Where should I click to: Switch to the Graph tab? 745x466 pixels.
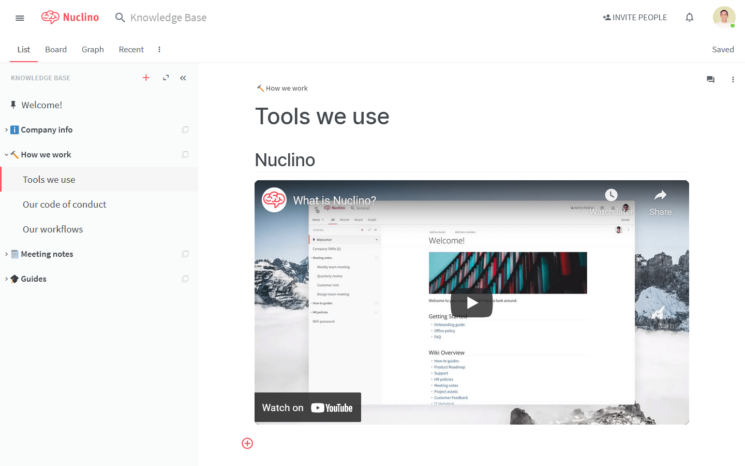pos(93,50)
